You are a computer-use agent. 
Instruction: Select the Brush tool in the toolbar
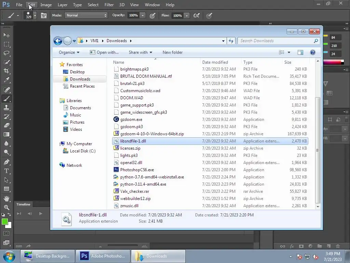coord(6,99)
